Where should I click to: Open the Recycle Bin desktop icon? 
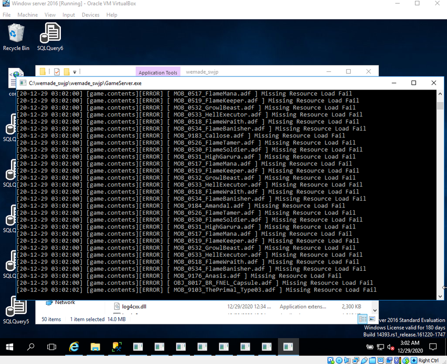coord(16,37)
